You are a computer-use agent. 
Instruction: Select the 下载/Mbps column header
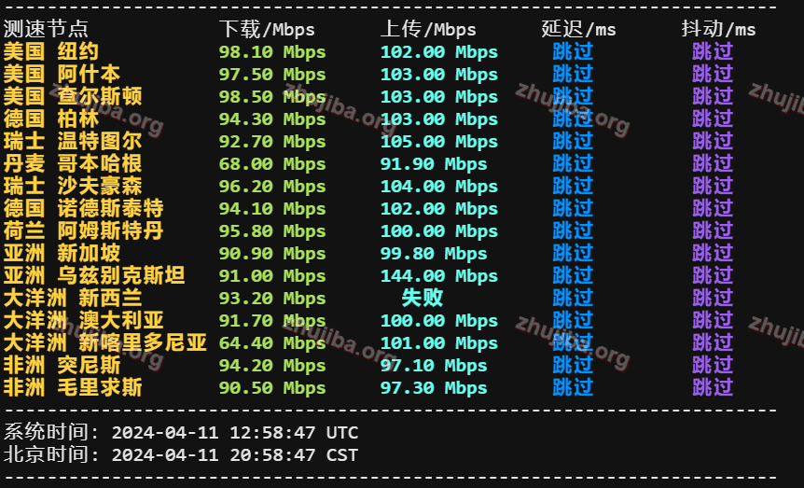(x=267, y=29)
